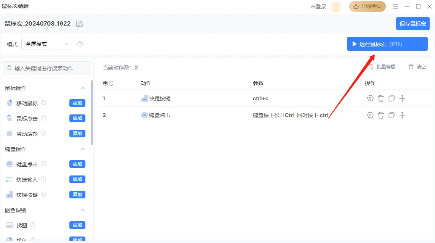Collapse the 鼠标操作 section
Screen dimensions: 435x243
(82, 88)
